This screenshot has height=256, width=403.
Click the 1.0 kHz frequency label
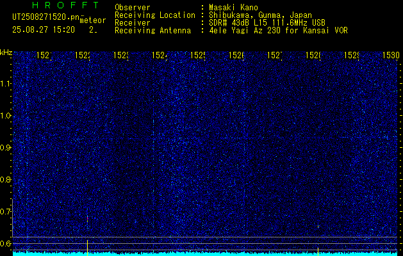(5, 116)
